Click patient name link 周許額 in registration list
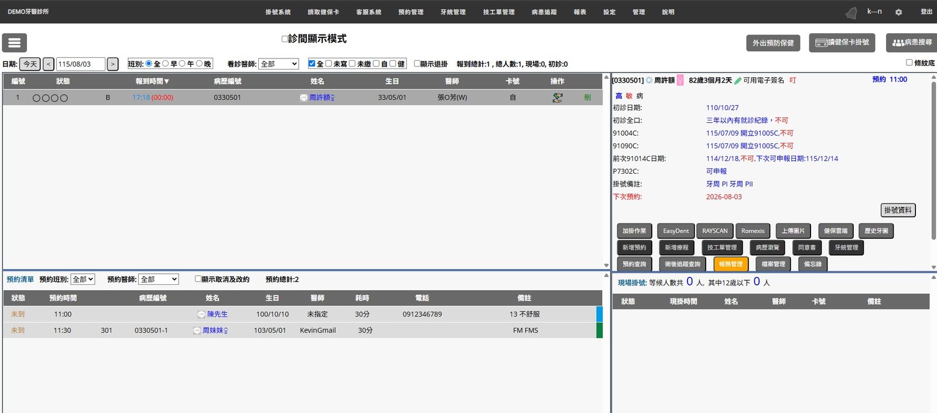 click(322, 98)
